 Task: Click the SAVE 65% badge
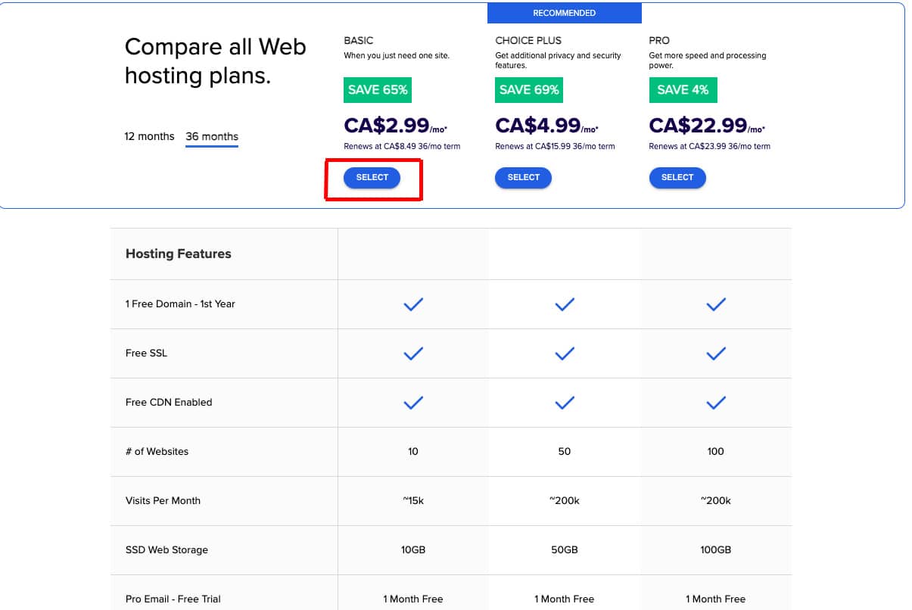coord(377,90)
